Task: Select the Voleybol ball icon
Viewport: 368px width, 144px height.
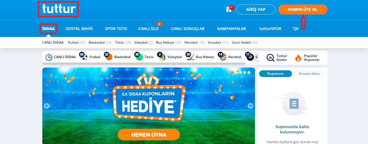Action: click(x=162, y=57)
